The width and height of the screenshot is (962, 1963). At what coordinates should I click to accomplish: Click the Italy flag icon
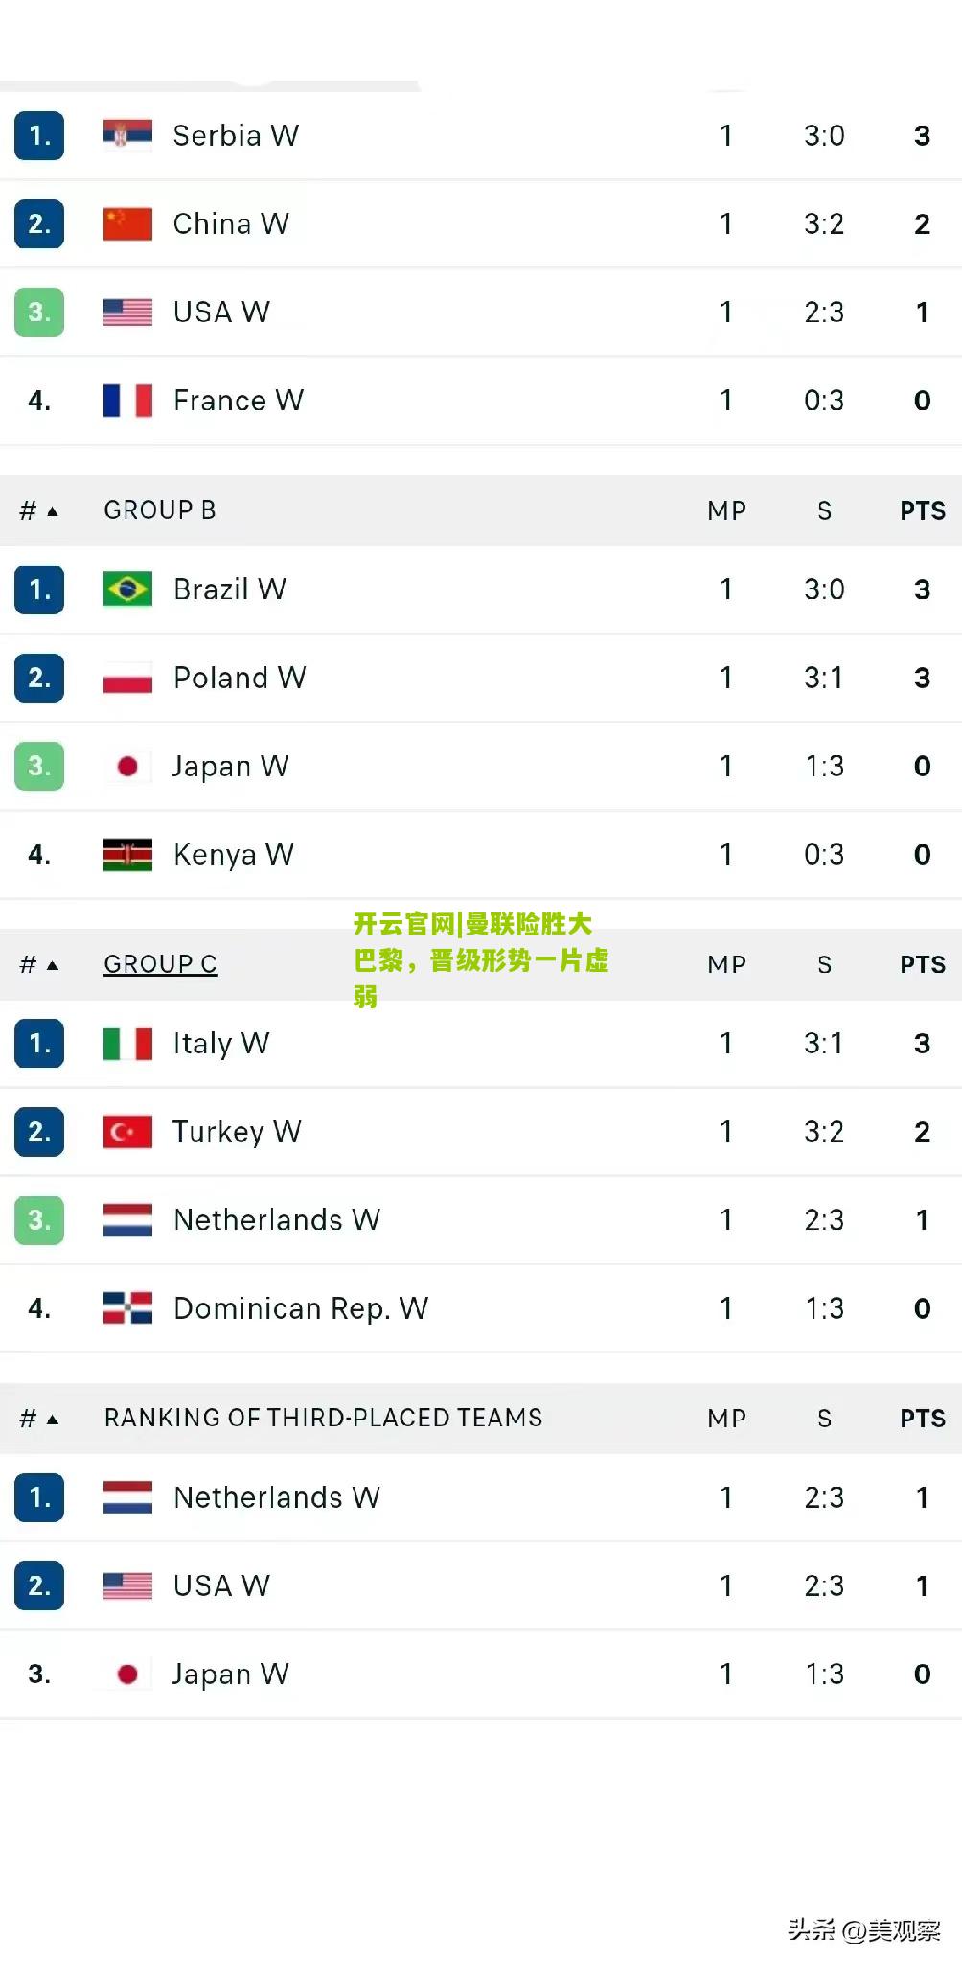[127, 1043]
